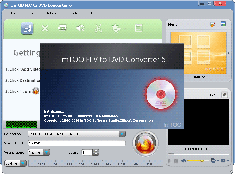Screen dimensions: 235x174
Task: Click the ImTOO app icon in title bar
Action: [x=6, y=5]
